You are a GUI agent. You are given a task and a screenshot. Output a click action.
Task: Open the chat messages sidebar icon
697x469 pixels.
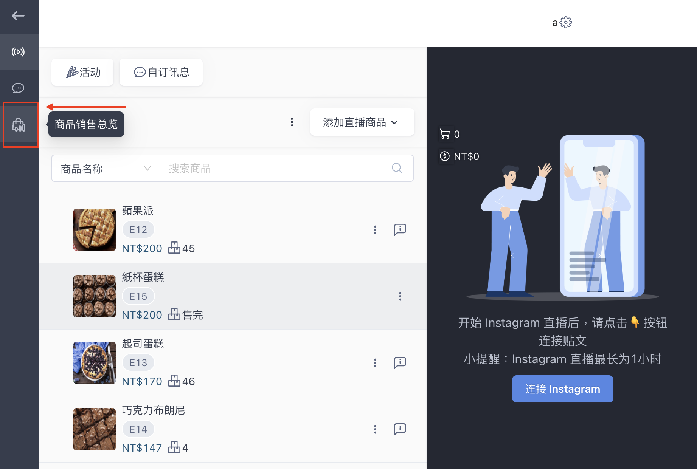(x=18, y=88)
